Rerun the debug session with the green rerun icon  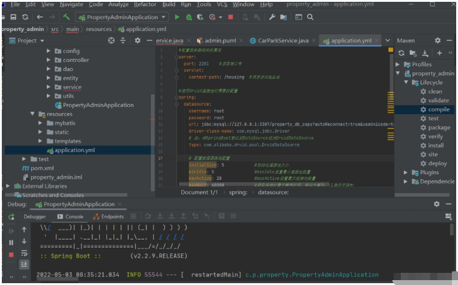tap(12, 217)
